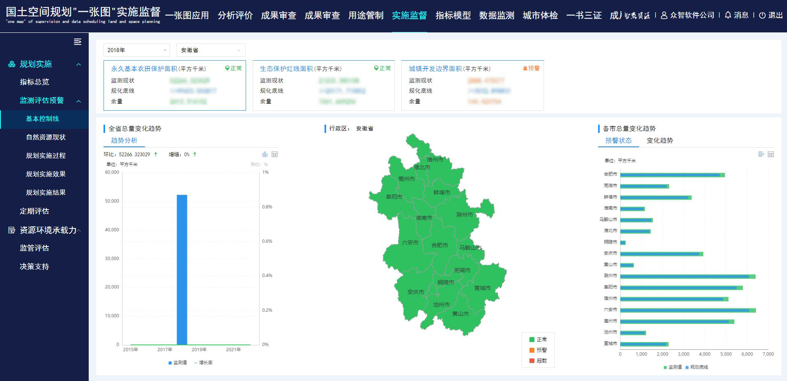Open the 2018年 year dropdown
This screenshot has height=381, width=787.
coord(136,50)
